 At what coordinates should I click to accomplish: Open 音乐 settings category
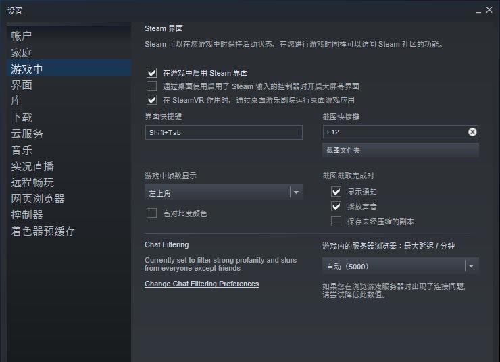(69, 150)
